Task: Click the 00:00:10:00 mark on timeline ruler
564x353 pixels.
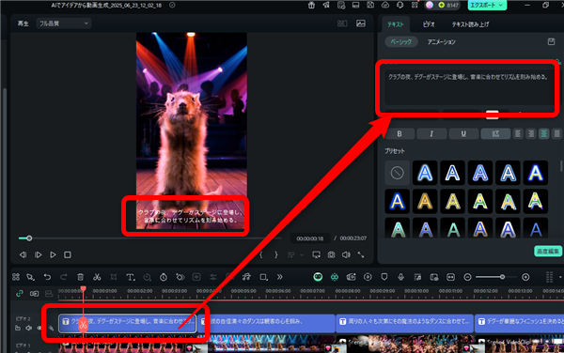Action: 416,291
